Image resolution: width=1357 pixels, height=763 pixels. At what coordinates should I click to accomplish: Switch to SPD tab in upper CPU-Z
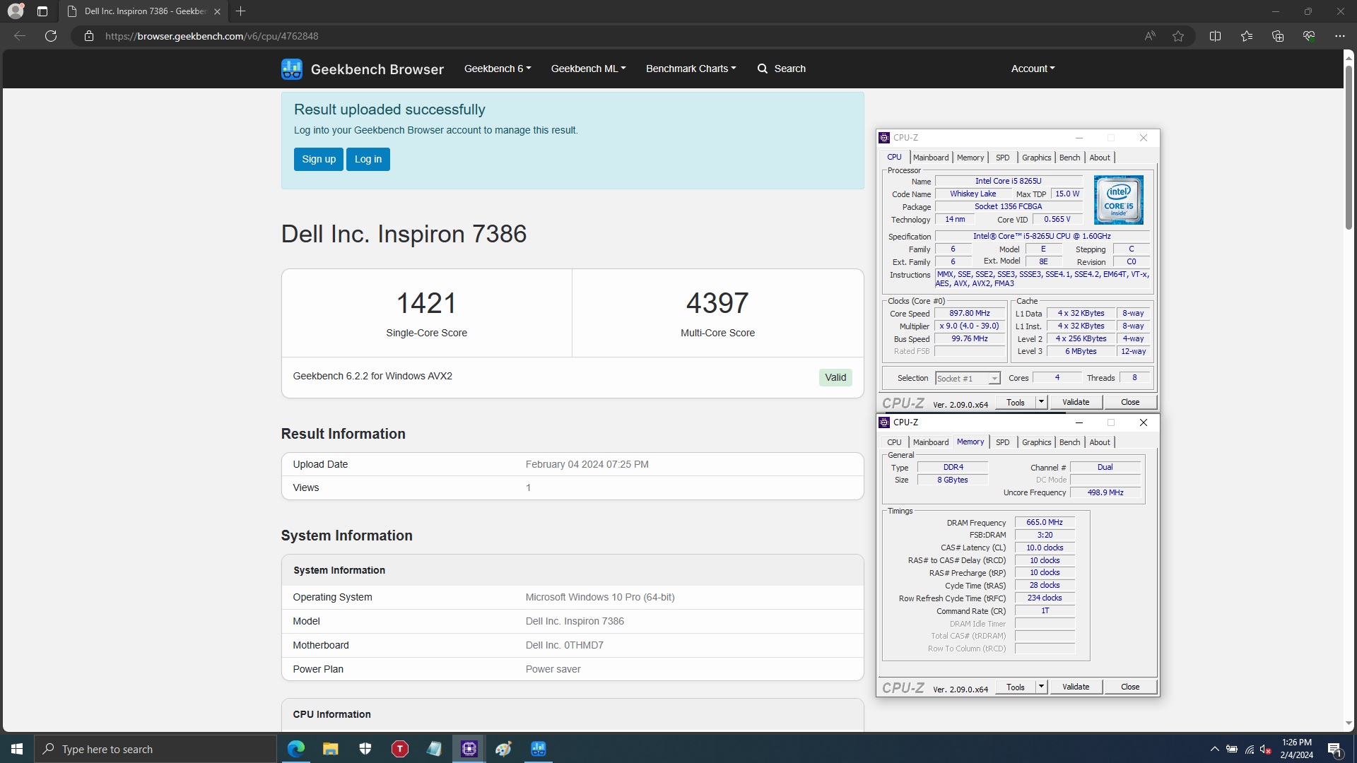click(1002, 158)
